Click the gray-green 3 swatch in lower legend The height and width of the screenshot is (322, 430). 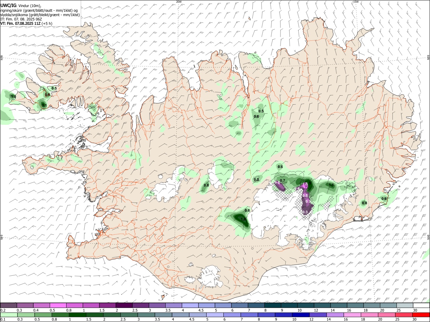click(146, 315)
